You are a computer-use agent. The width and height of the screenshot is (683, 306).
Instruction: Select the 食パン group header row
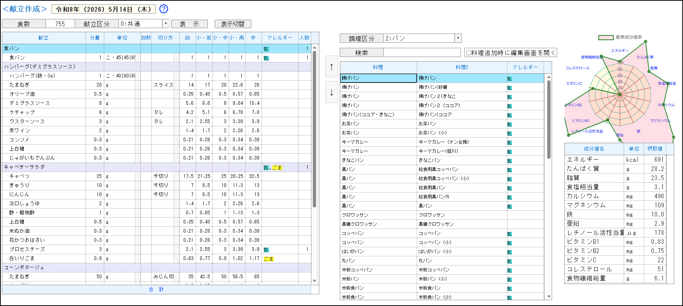point(157,48)
